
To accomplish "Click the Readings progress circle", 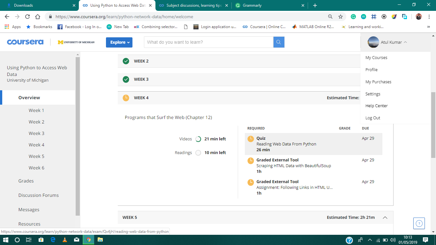I will pos(198,152).
